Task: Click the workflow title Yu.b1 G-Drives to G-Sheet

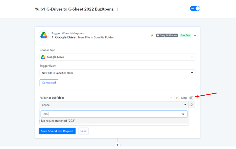Action: coord(74,9)
